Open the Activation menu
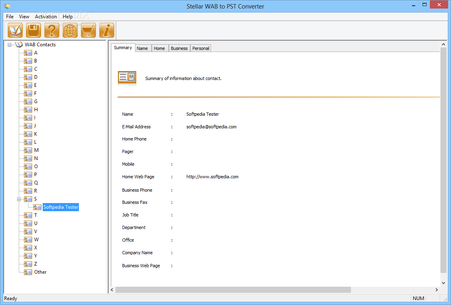451x305 pixels. coord(46,17)
